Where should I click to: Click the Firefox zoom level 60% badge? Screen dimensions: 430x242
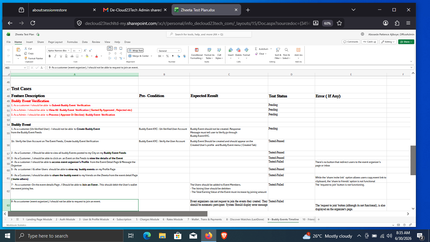point(327,23)
